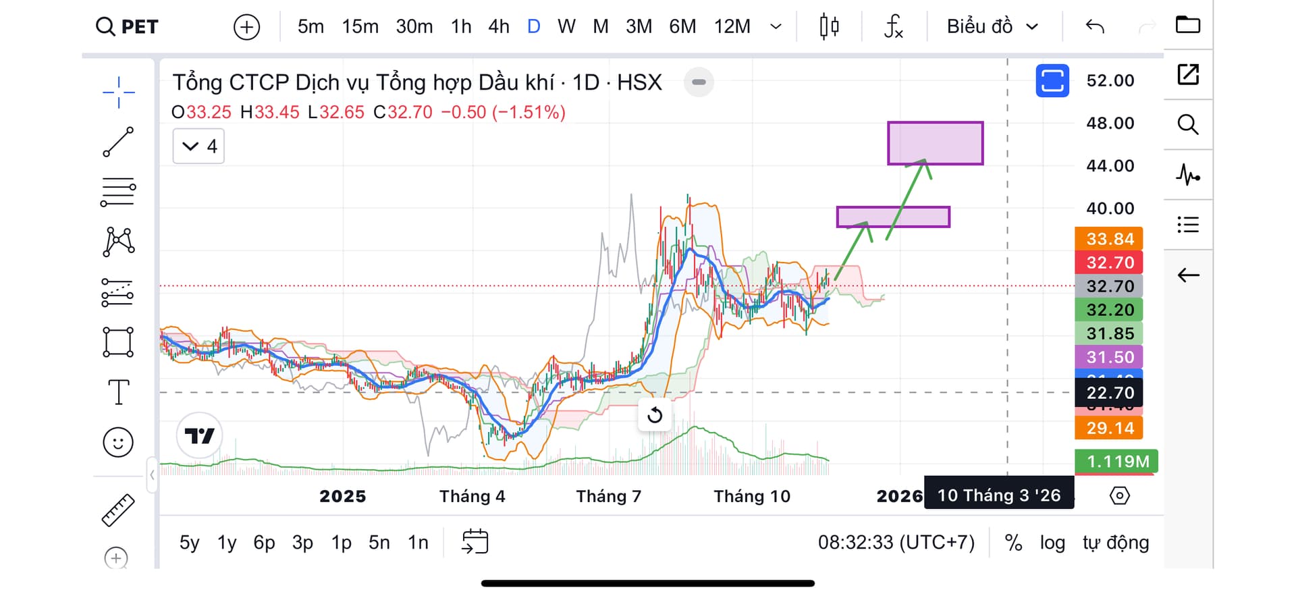Image resolution: width=1296 pixels, height=598 pixels.
Task: Open the go-to-date calendar icon
Action: pos(475,541)
